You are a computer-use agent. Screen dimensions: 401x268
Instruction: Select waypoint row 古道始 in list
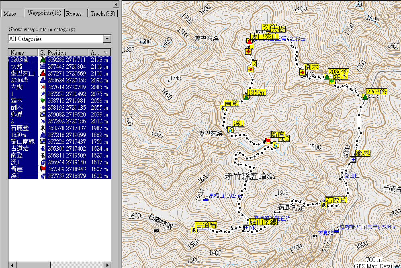pyautogui.click(x=60, y=148)
